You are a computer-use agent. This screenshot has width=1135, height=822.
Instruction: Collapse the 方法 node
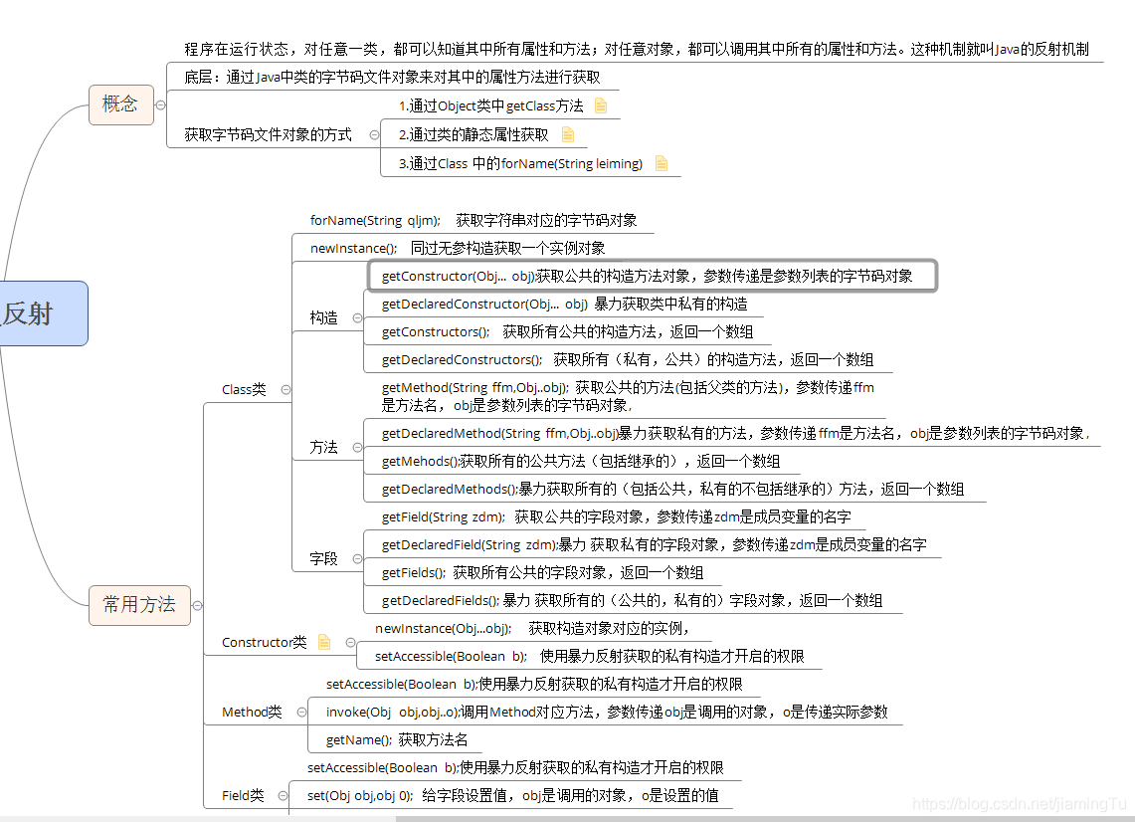click(x=357, y=448)
